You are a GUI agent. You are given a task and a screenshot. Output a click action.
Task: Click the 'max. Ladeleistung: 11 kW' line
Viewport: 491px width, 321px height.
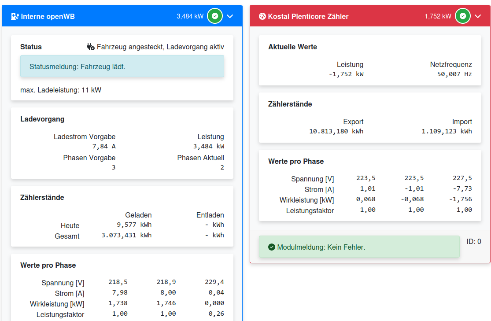[61, 90]
